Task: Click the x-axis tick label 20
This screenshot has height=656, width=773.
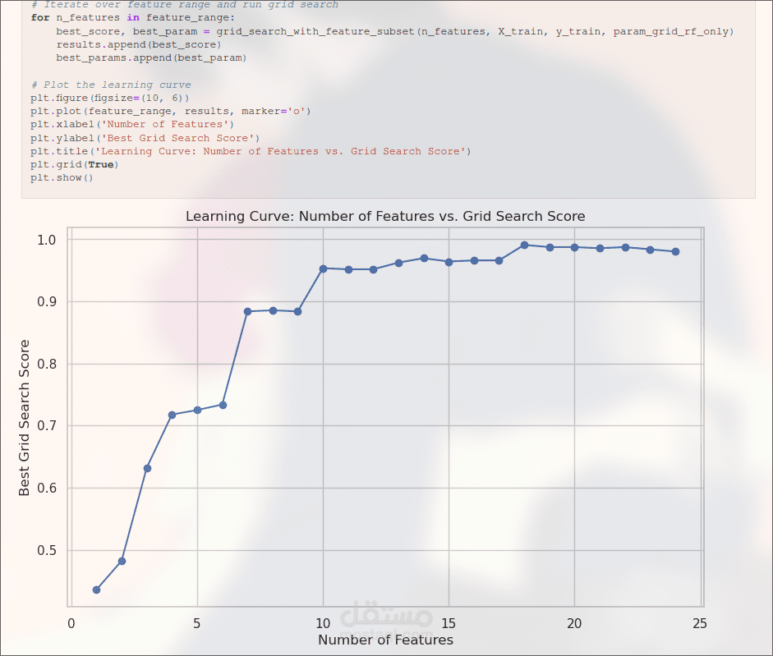Action: tap(574, 623)
